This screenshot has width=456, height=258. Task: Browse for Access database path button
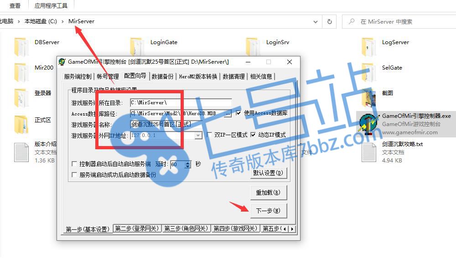[x=228, y=113]
